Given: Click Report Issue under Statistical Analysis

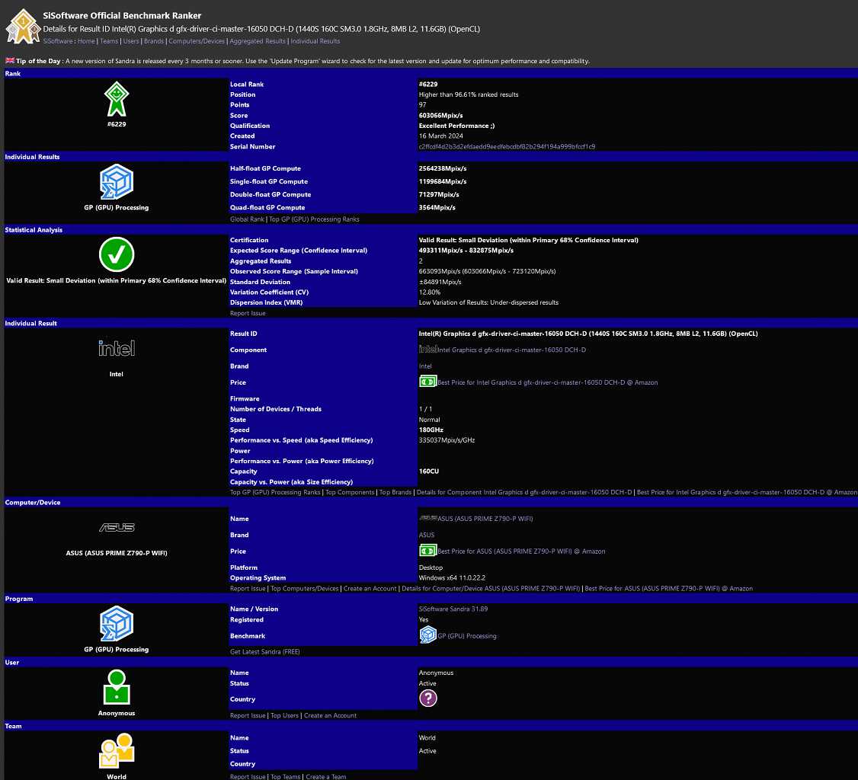Looking at the screenshot, I should pos(248,313).
